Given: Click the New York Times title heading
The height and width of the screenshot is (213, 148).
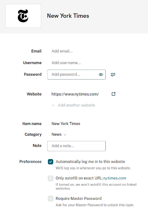Looking at the screenshot, I should (68, 16).
